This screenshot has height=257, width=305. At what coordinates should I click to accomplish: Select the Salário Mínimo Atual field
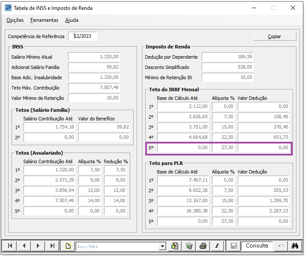pyautogui.click(x=94, y=57)
